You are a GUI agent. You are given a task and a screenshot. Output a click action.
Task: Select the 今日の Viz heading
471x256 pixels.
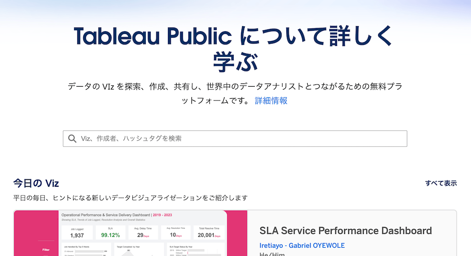click(x=36, y=183)
